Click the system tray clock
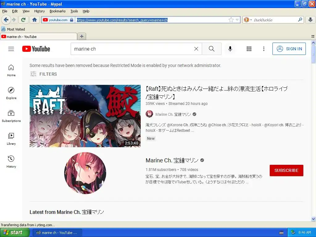This screenshot has width=316, height=237. (x=305, y=232)
